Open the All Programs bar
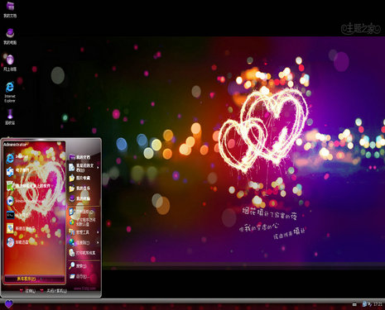Image resolution: width=385 pixels, height=310 pixels. coord(34,279)
